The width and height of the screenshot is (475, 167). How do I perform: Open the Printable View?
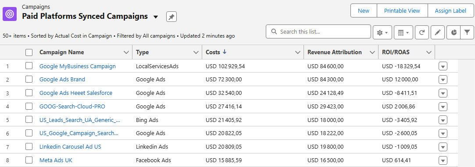(402, 10)
